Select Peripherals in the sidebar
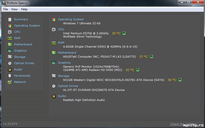The height and width of the screenshot is (128, 205). coord(22,76)
